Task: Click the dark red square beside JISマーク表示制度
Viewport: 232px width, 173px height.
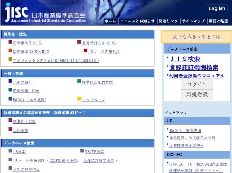Action: pos(85,51)
